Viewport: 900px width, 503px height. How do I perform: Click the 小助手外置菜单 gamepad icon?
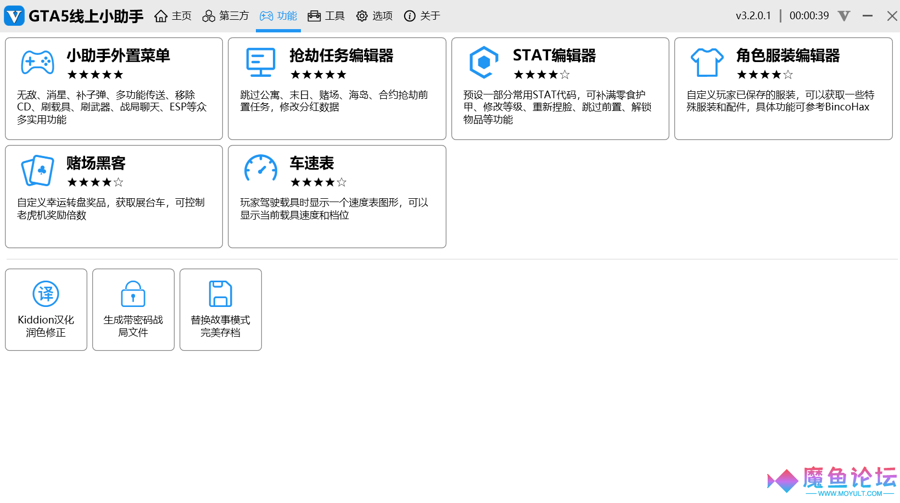click(37, 62)
